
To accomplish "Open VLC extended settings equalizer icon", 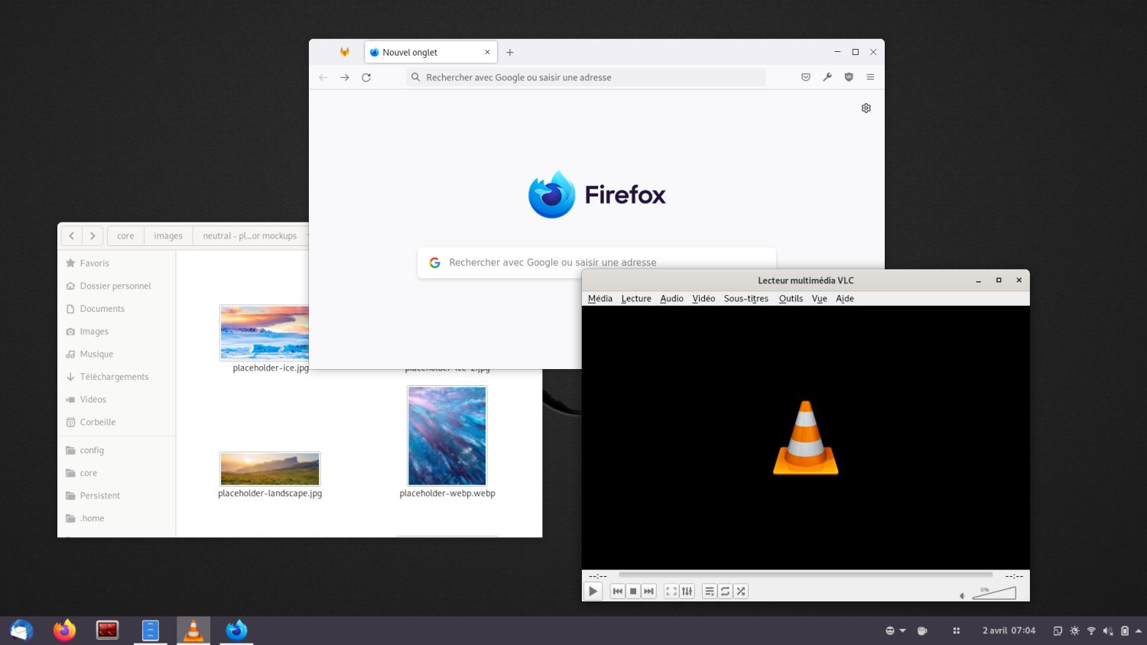I will tap(687, 591).
